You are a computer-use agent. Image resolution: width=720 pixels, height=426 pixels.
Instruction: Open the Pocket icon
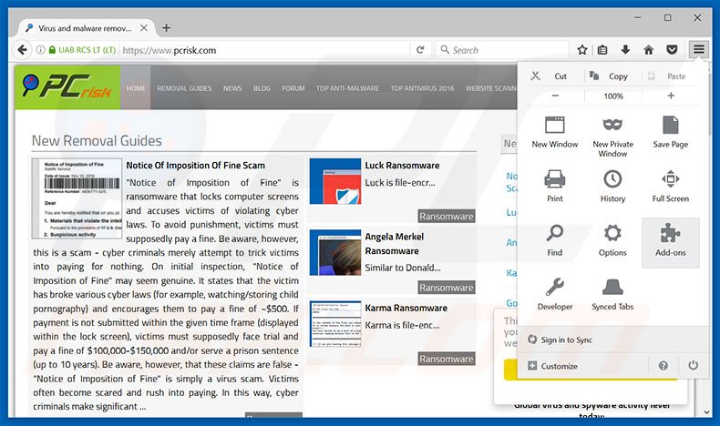click(x=672, y=49)
